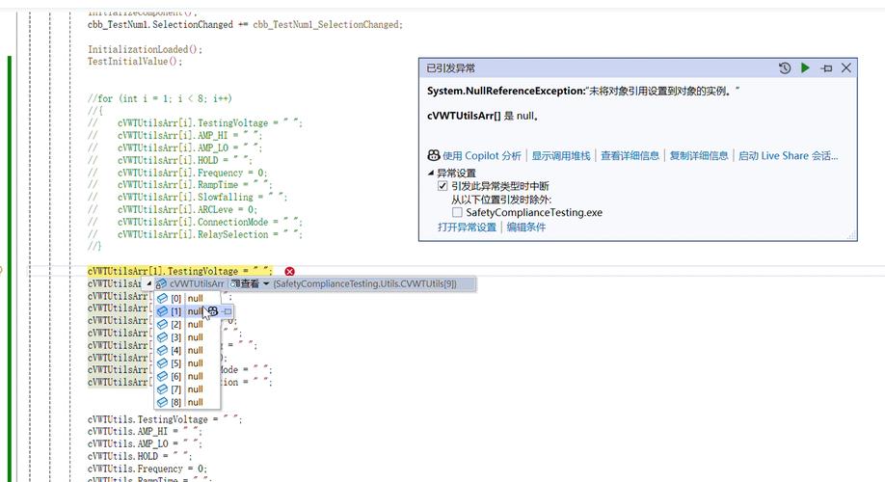Click the red error icon beside TestingVoltage line

[289, 272]
